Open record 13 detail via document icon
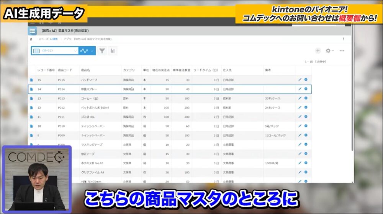 click(31, 98)
